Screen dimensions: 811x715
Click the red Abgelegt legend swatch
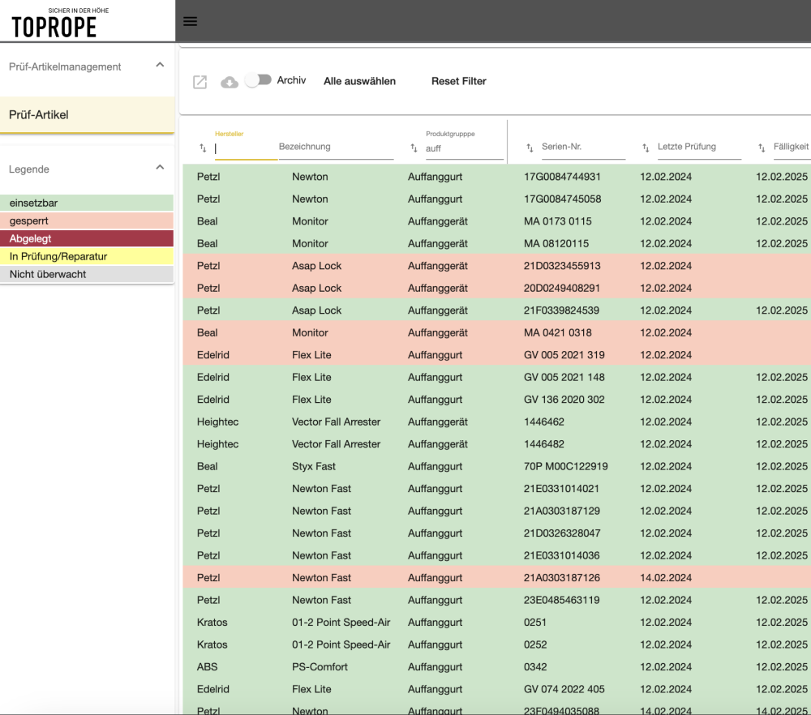pyautogui.click(x=87, y=238)
